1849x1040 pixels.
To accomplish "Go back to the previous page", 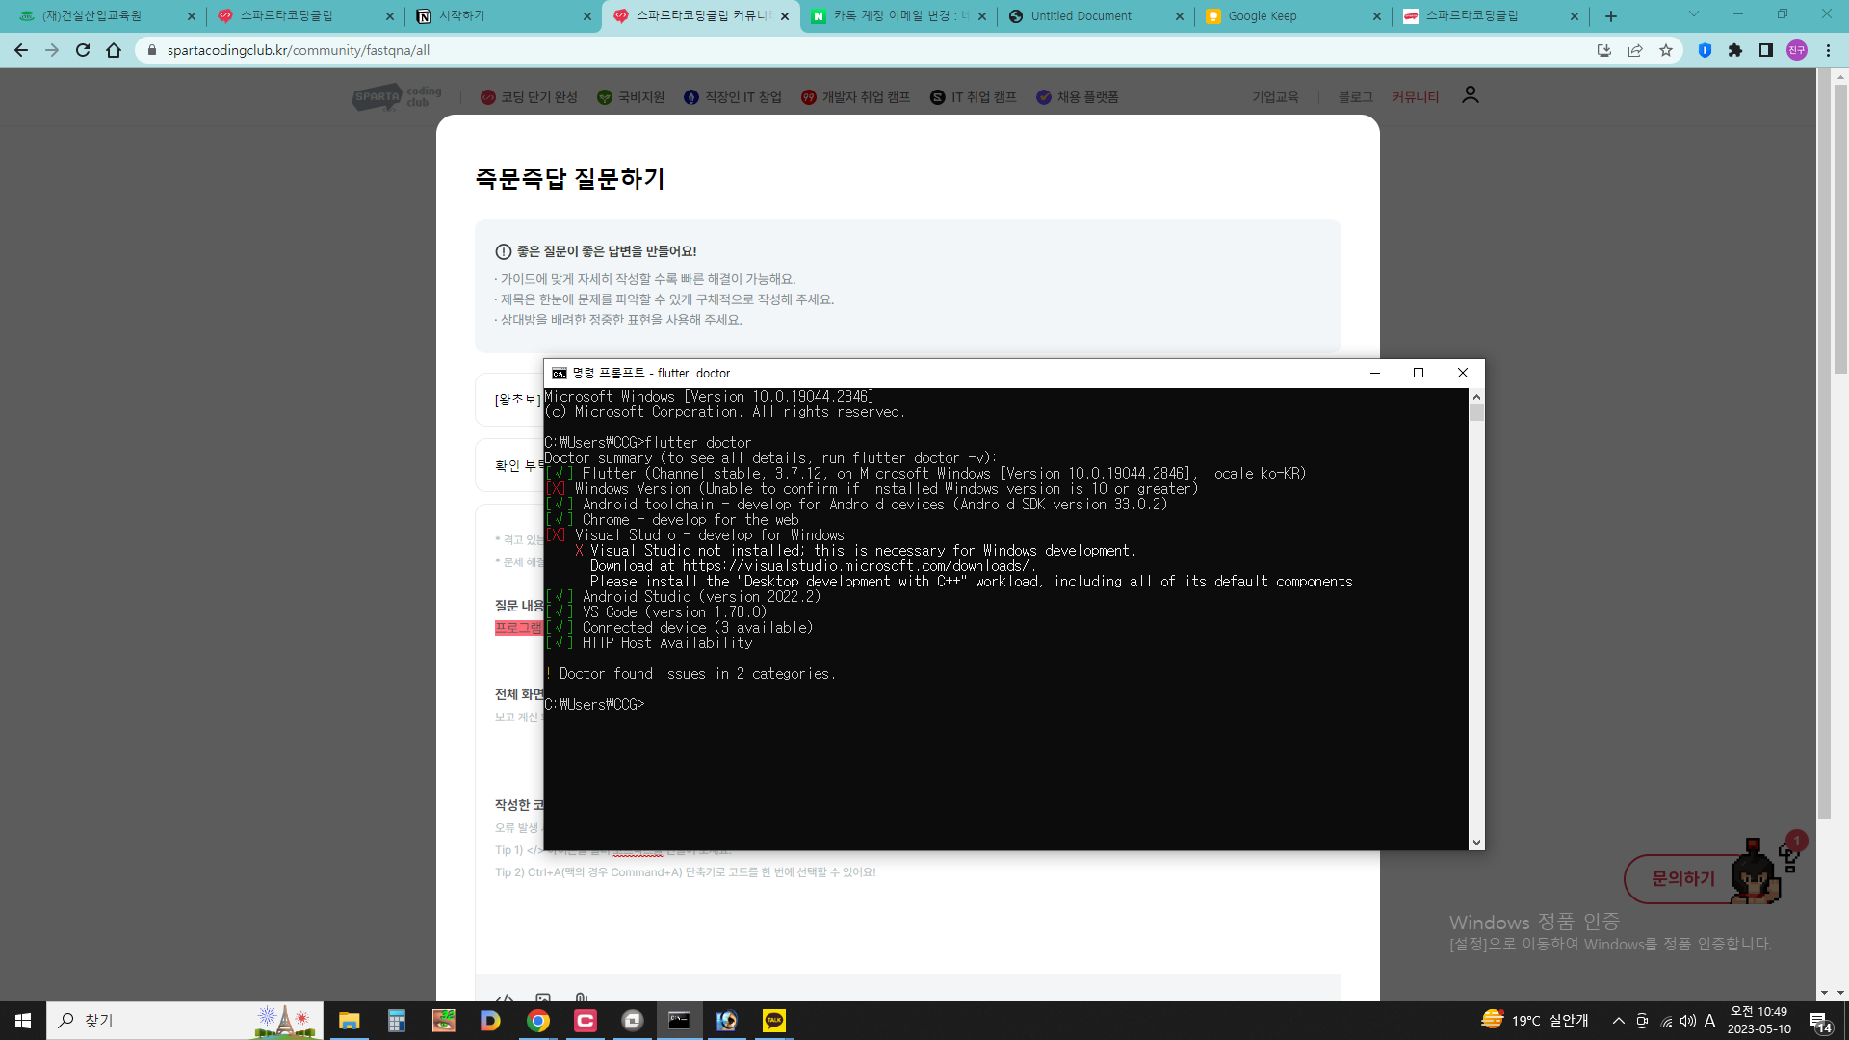I will click(x=21, y=50).
